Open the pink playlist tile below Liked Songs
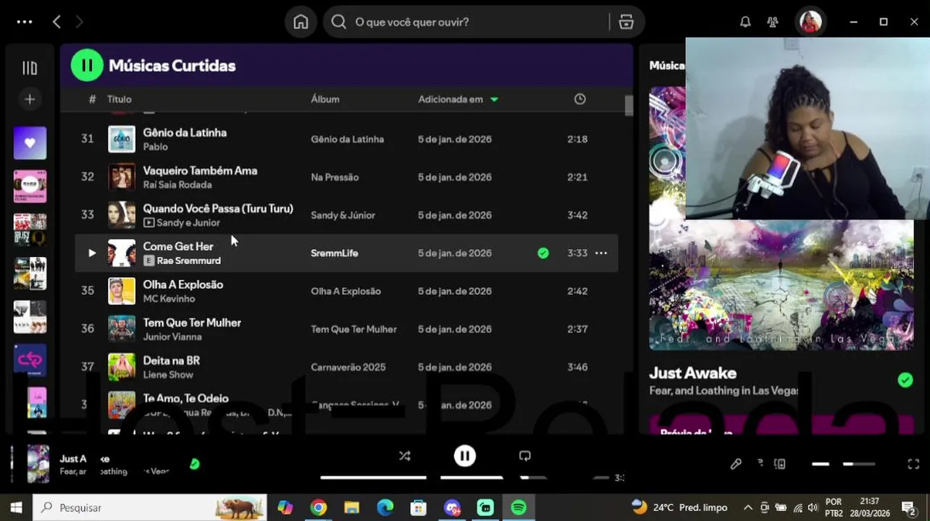 30,186
